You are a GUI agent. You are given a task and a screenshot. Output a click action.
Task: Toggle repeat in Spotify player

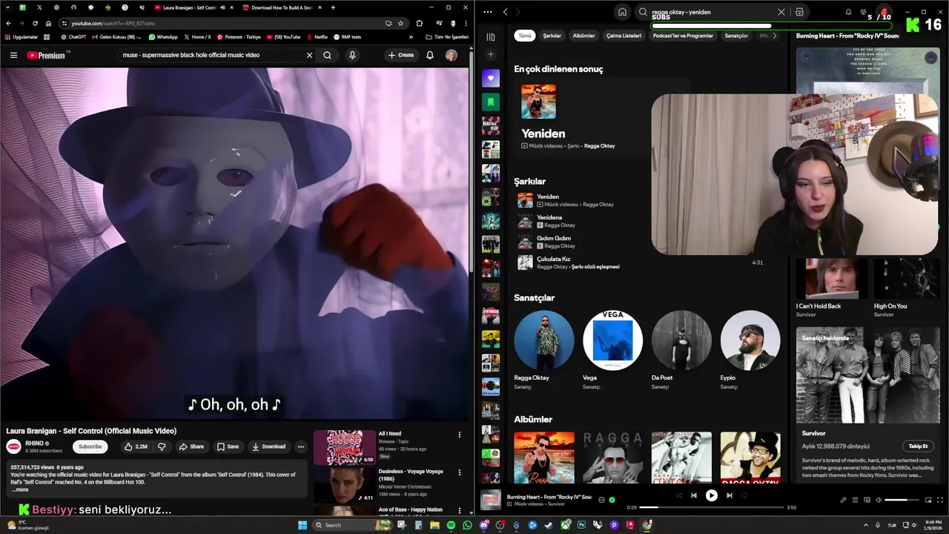click(x=744, y=495)
